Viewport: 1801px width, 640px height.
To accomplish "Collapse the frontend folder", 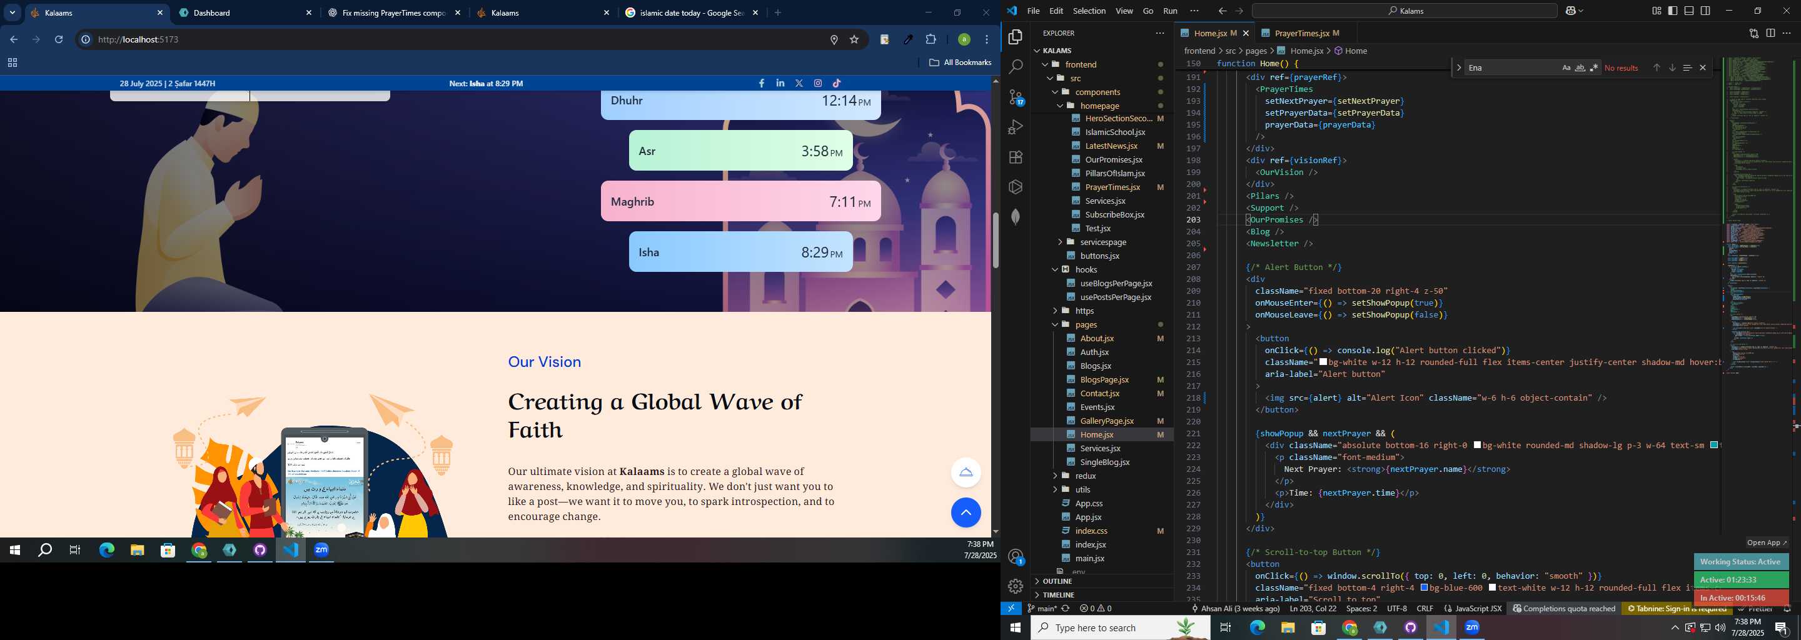I will [1101, 64].
